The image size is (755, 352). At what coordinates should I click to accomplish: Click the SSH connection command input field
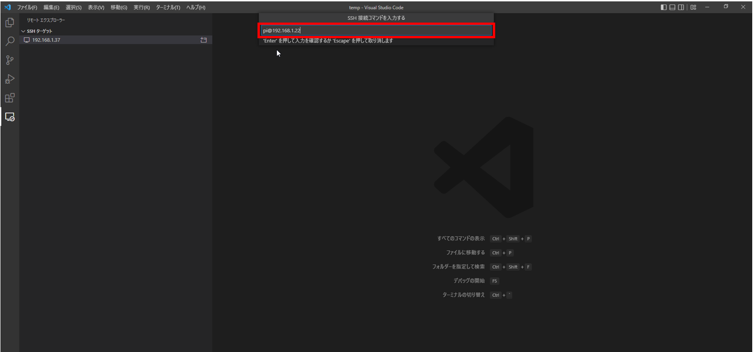376,30
